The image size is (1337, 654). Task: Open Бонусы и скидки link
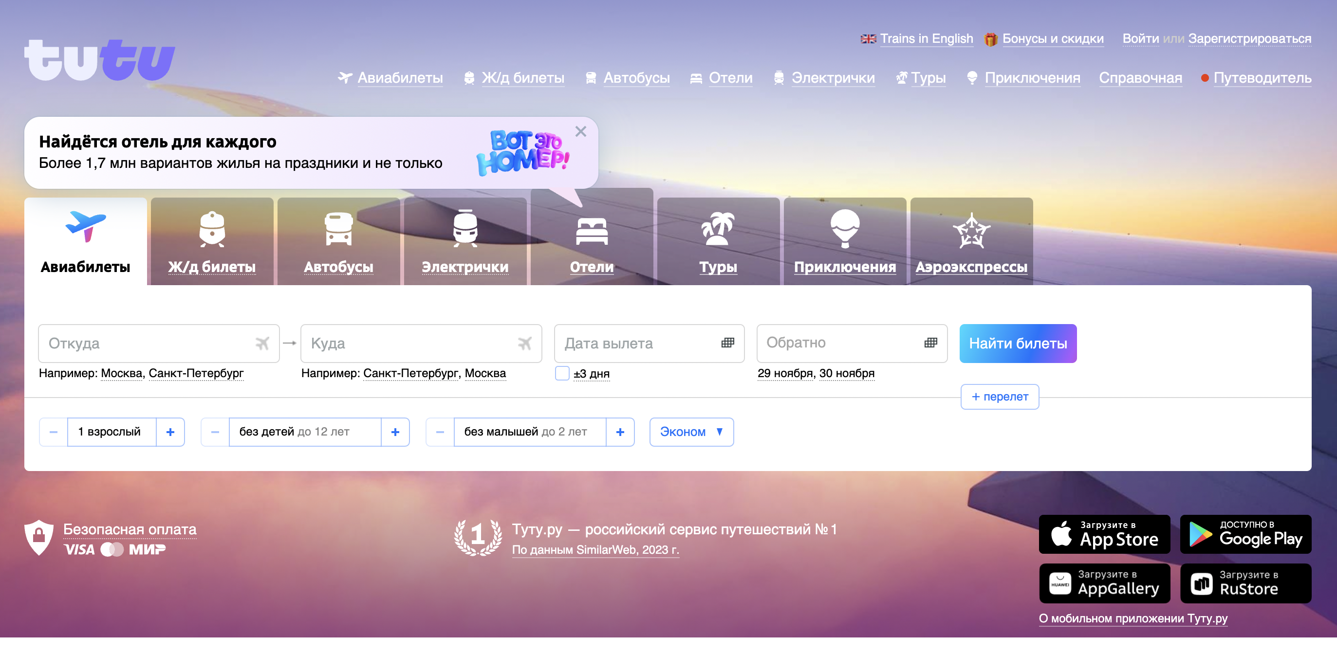1053,39
